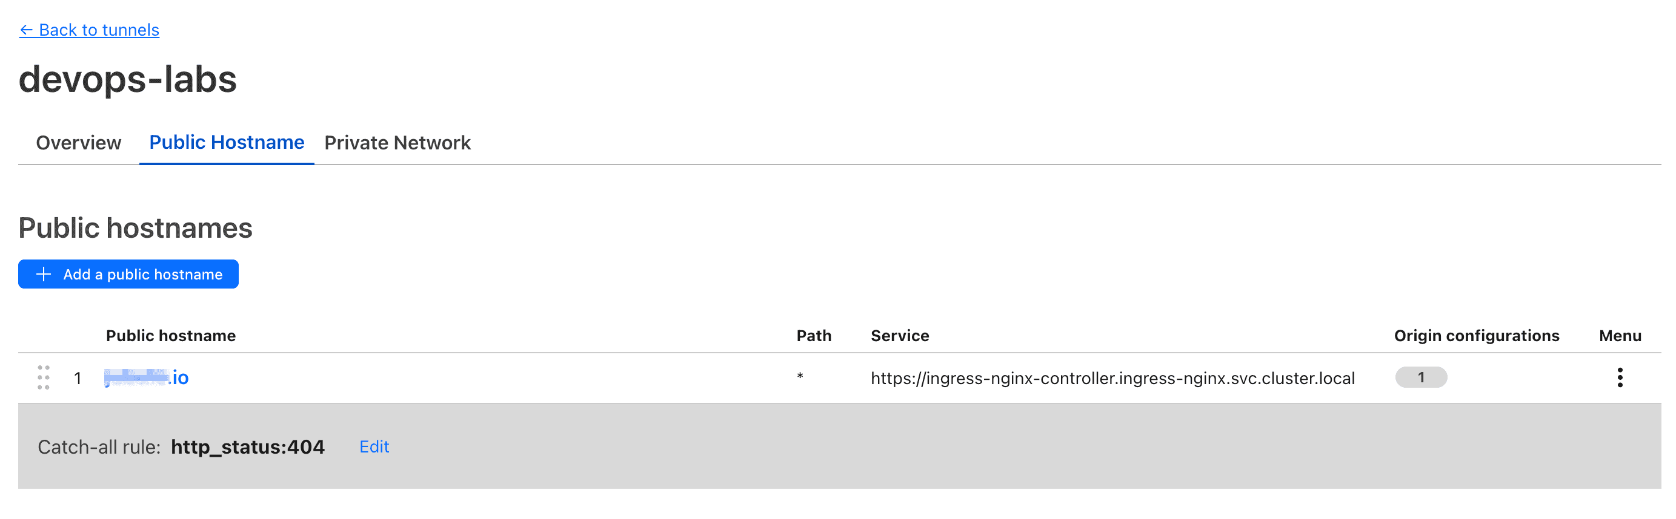1676x519 pixels.
Task: Click the devops-labs tunnel title
Action: tap(127, 79)
